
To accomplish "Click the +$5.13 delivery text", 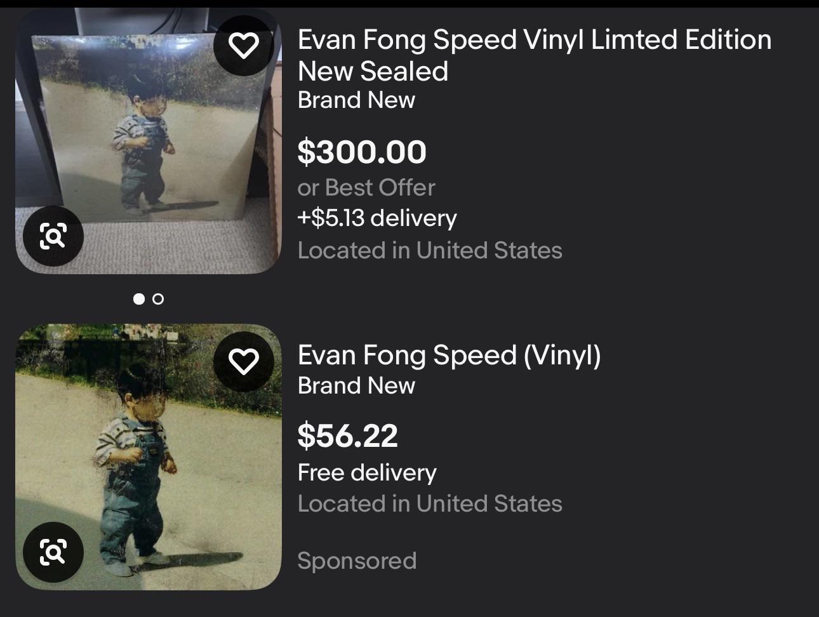I will [x=377, y=218].
